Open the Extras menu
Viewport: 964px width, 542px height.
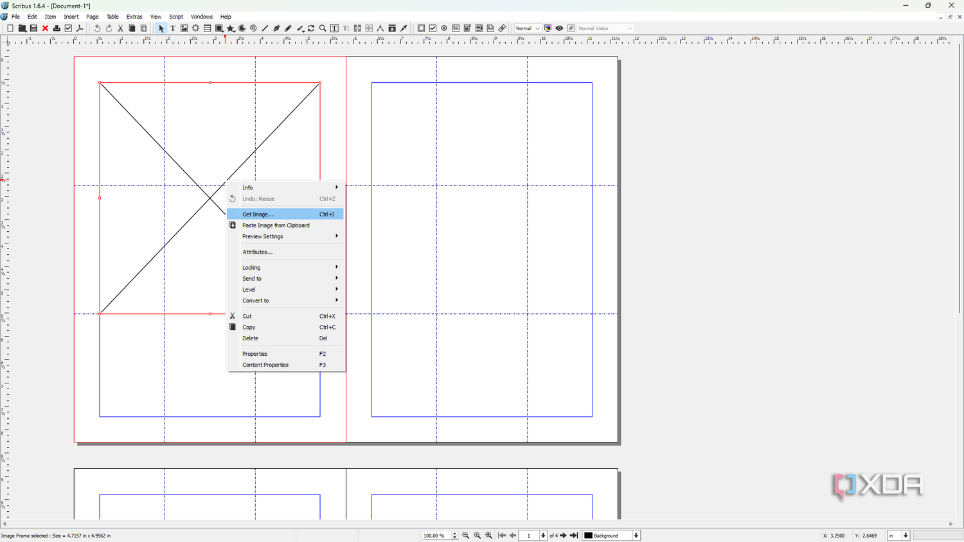pos(134,17)
